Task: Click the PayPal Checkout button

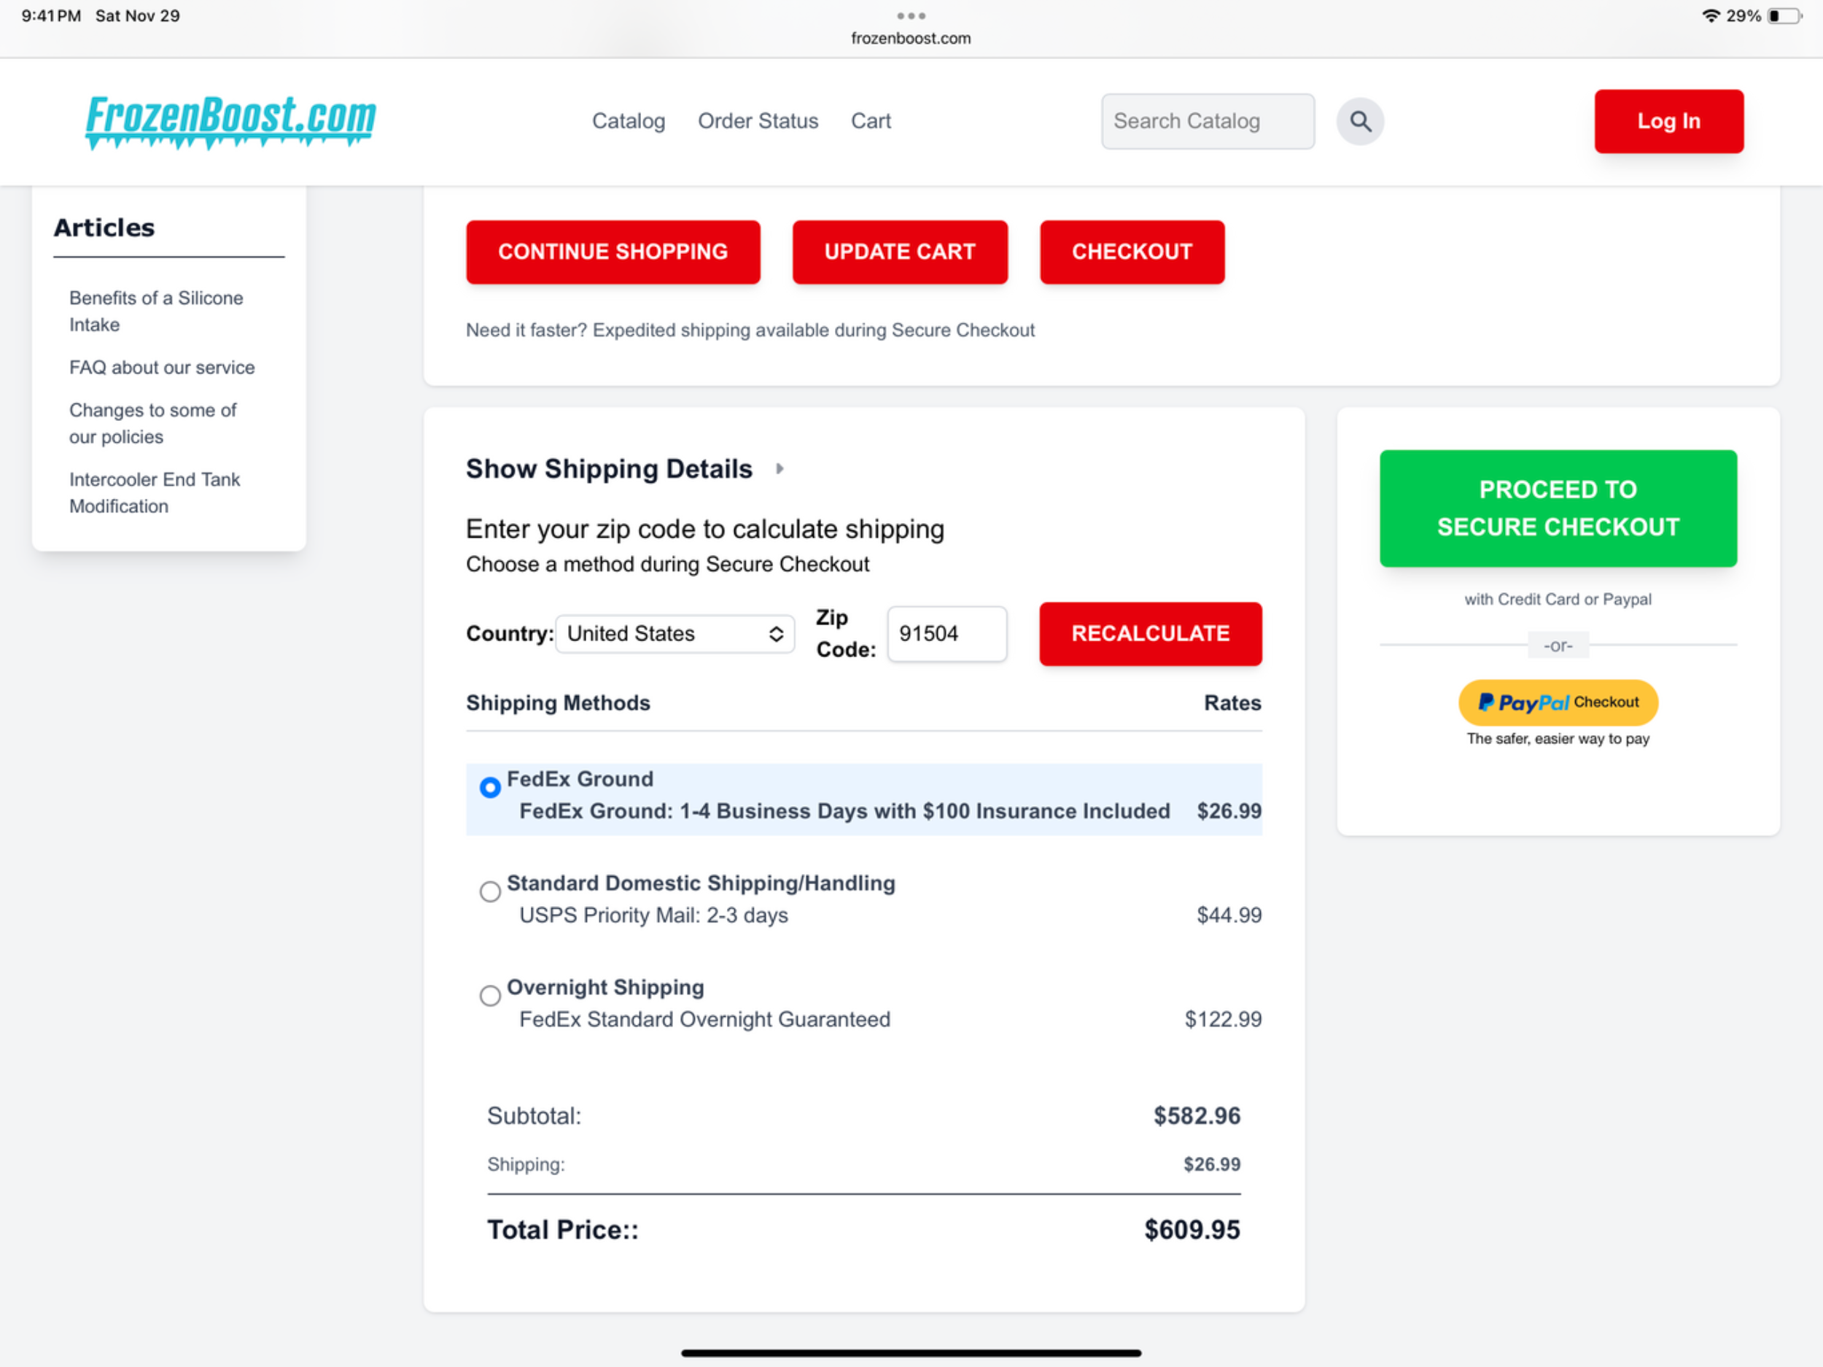Action: point(1558,702)
